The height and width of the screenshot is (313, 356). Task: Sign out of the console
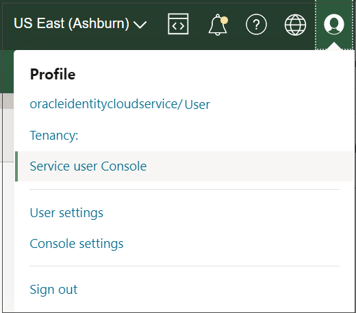point(53,290)
